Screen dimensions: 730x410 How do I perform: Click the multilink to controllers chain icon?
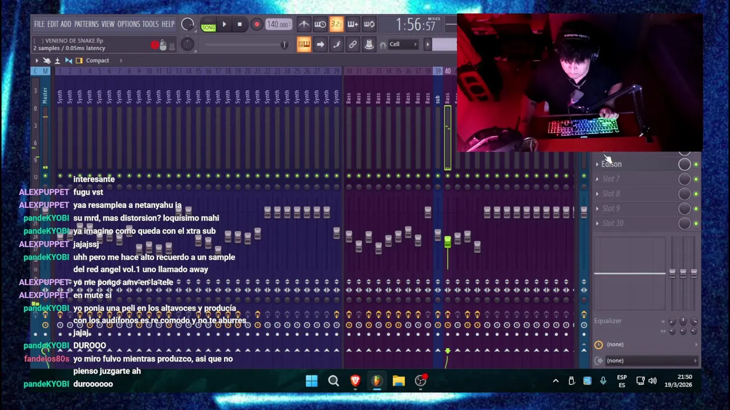pos(352,44)
